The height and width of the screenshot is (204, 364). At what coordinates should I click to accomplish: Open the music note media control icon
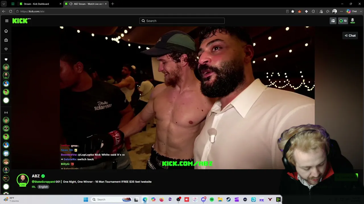coord(321,11)
